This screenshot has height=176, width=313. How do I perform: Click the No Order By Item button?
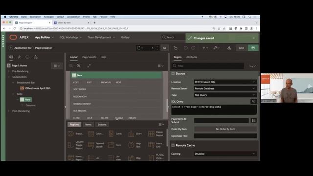coord(225,129)
